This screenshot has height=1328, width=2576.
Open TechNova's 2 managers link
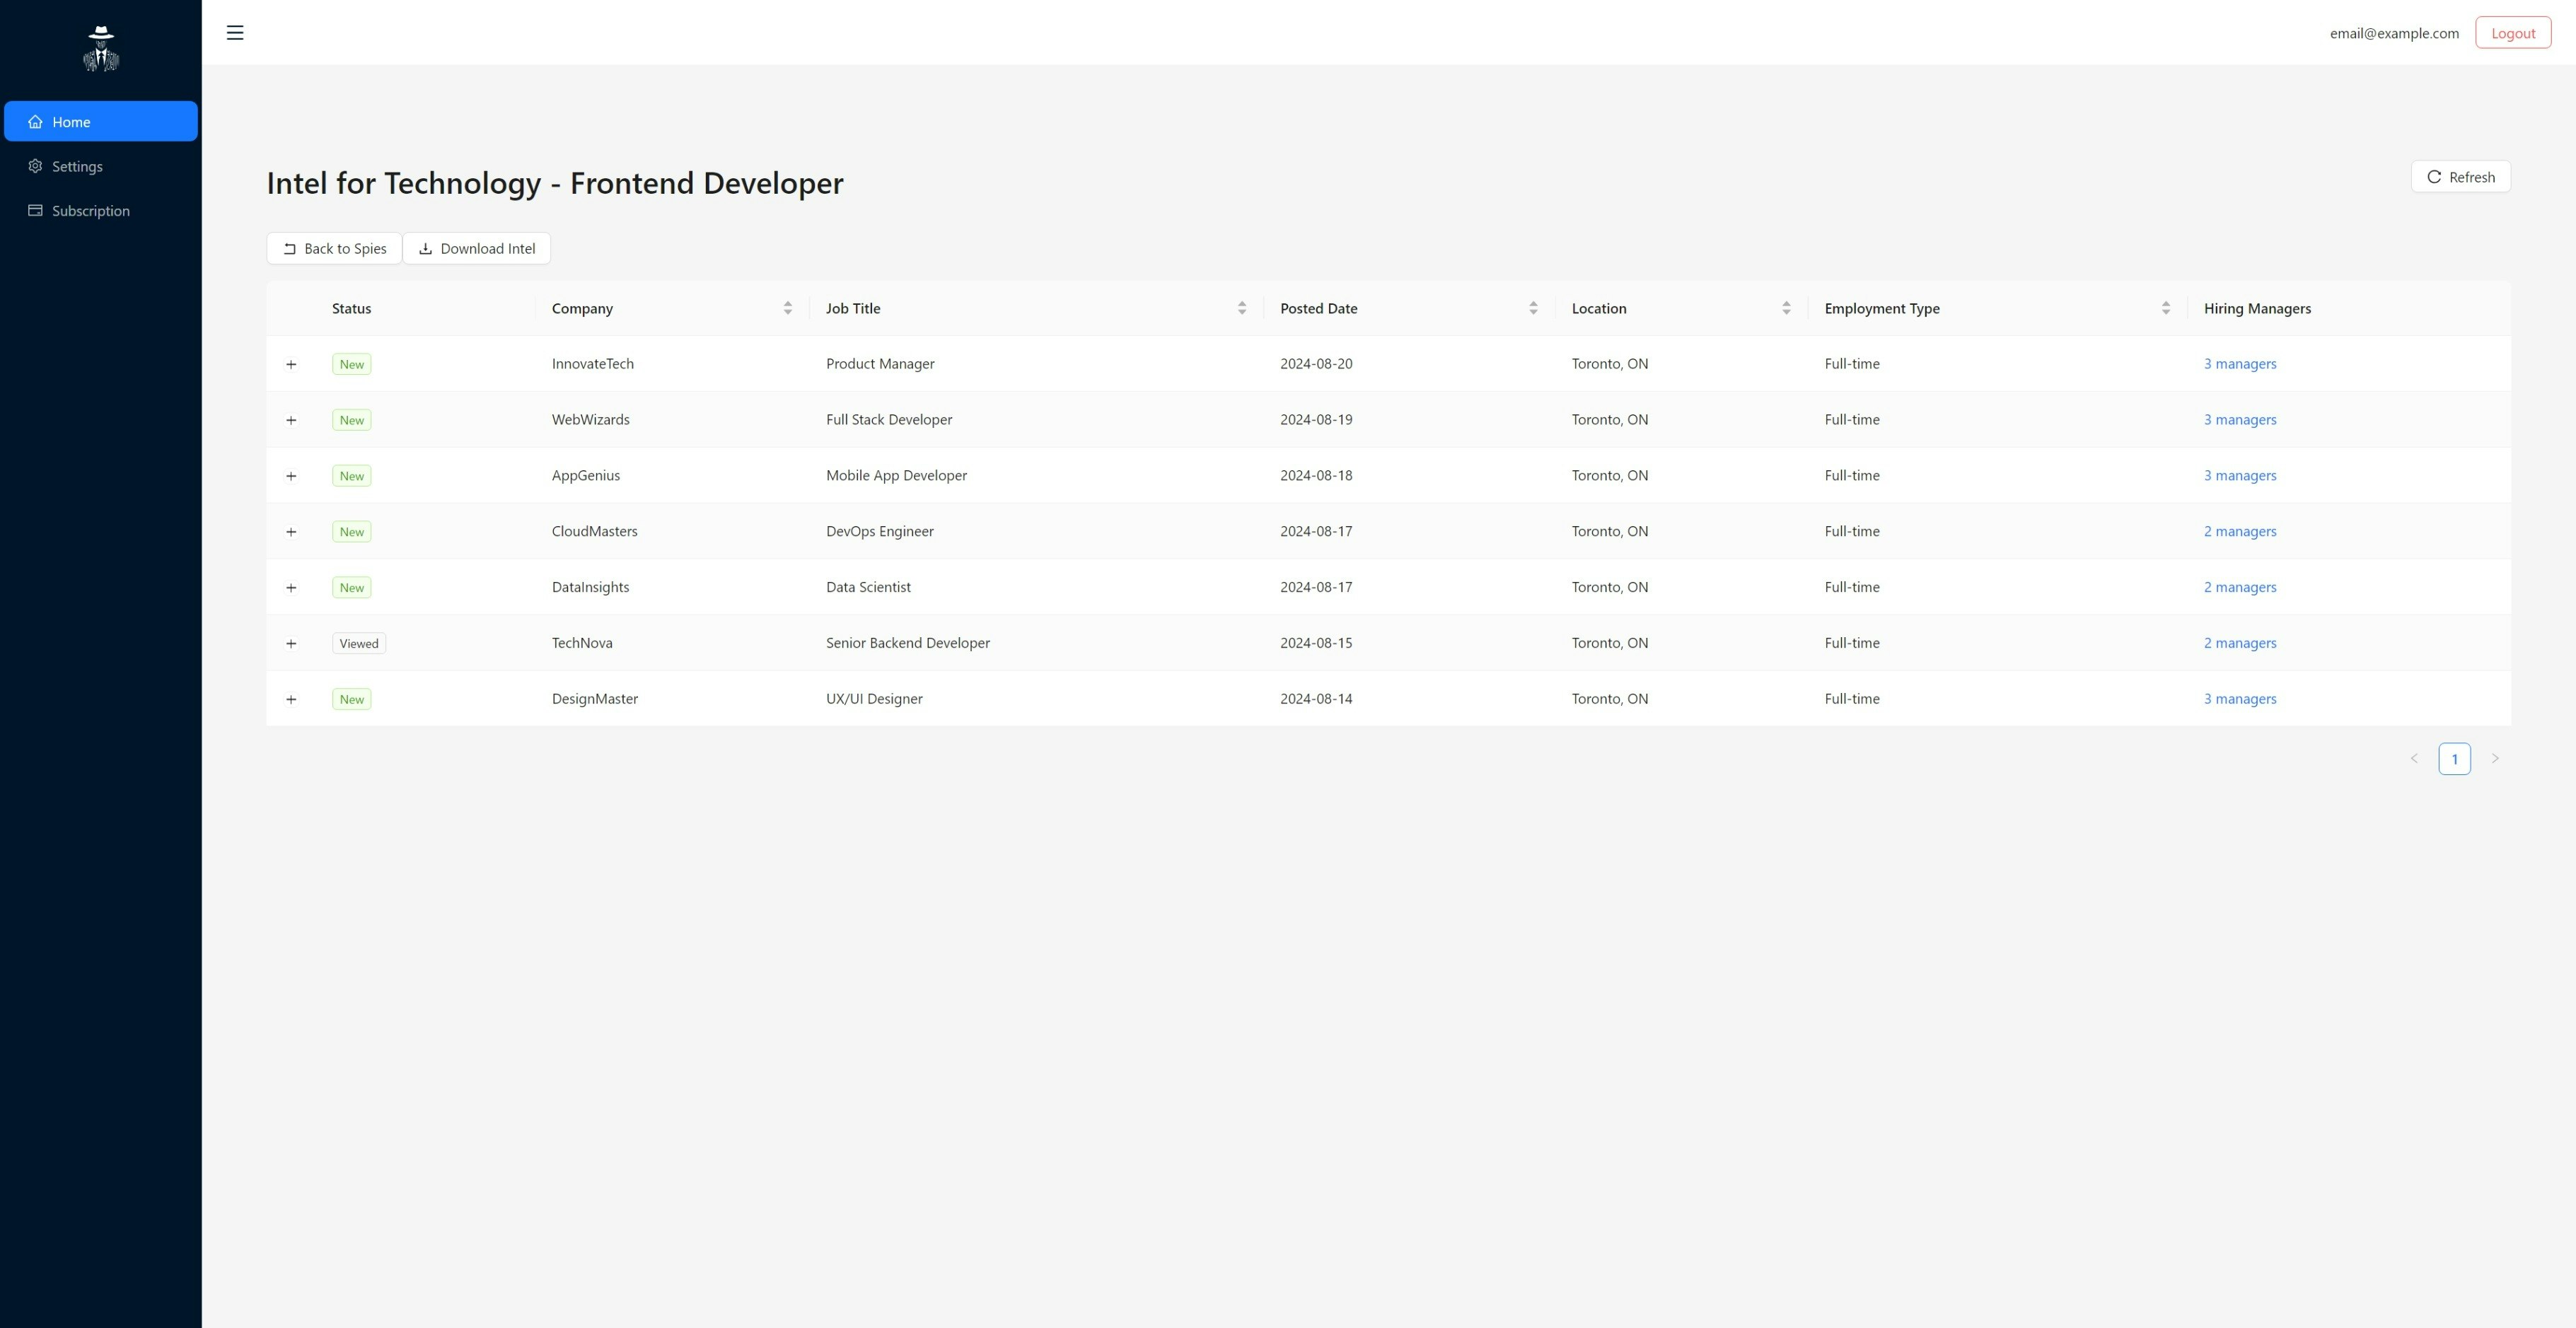[x=2240, y=643]
